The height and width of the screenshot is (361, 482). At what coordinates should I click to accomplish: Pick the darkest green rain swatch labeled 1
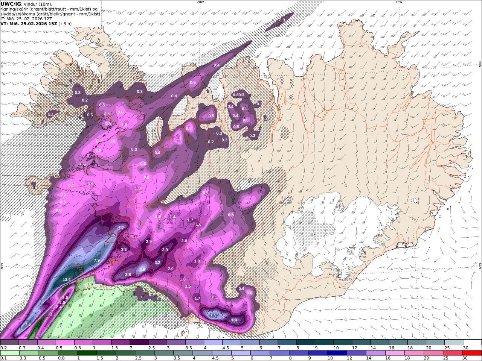87,353
